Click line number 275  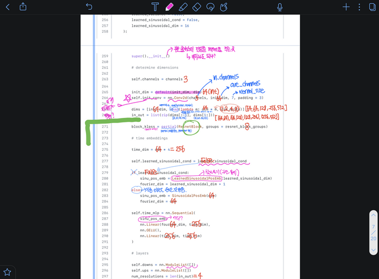(x=105, y=150)
